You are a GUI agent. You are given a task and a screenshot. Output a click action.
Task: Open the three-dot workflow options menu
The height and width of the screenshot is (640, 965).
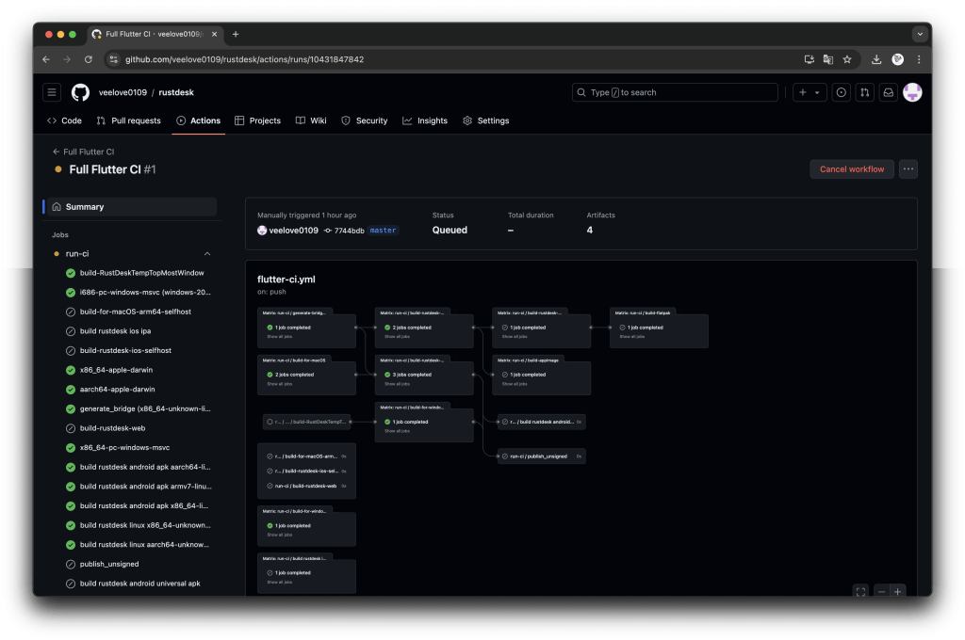tap(908, 169)
